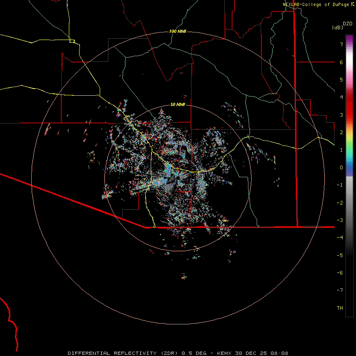
Task: Click the scale value 6 label
Action: (341, 62)
